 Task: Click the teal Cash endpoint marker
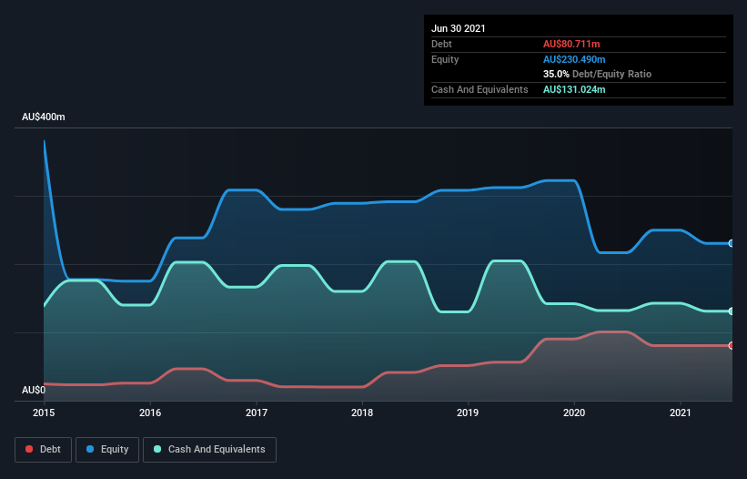[x=732, y=311]
